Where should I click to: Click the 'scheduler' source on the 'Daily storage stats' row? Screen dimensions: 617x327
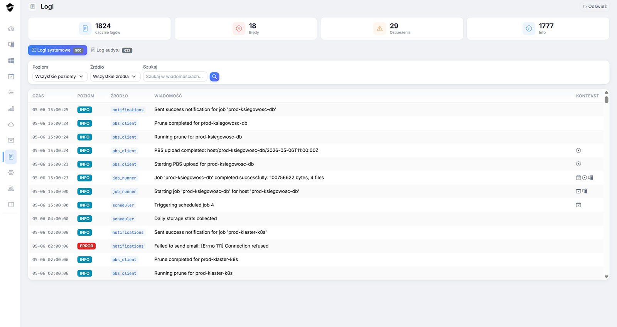tap(123, 219)
